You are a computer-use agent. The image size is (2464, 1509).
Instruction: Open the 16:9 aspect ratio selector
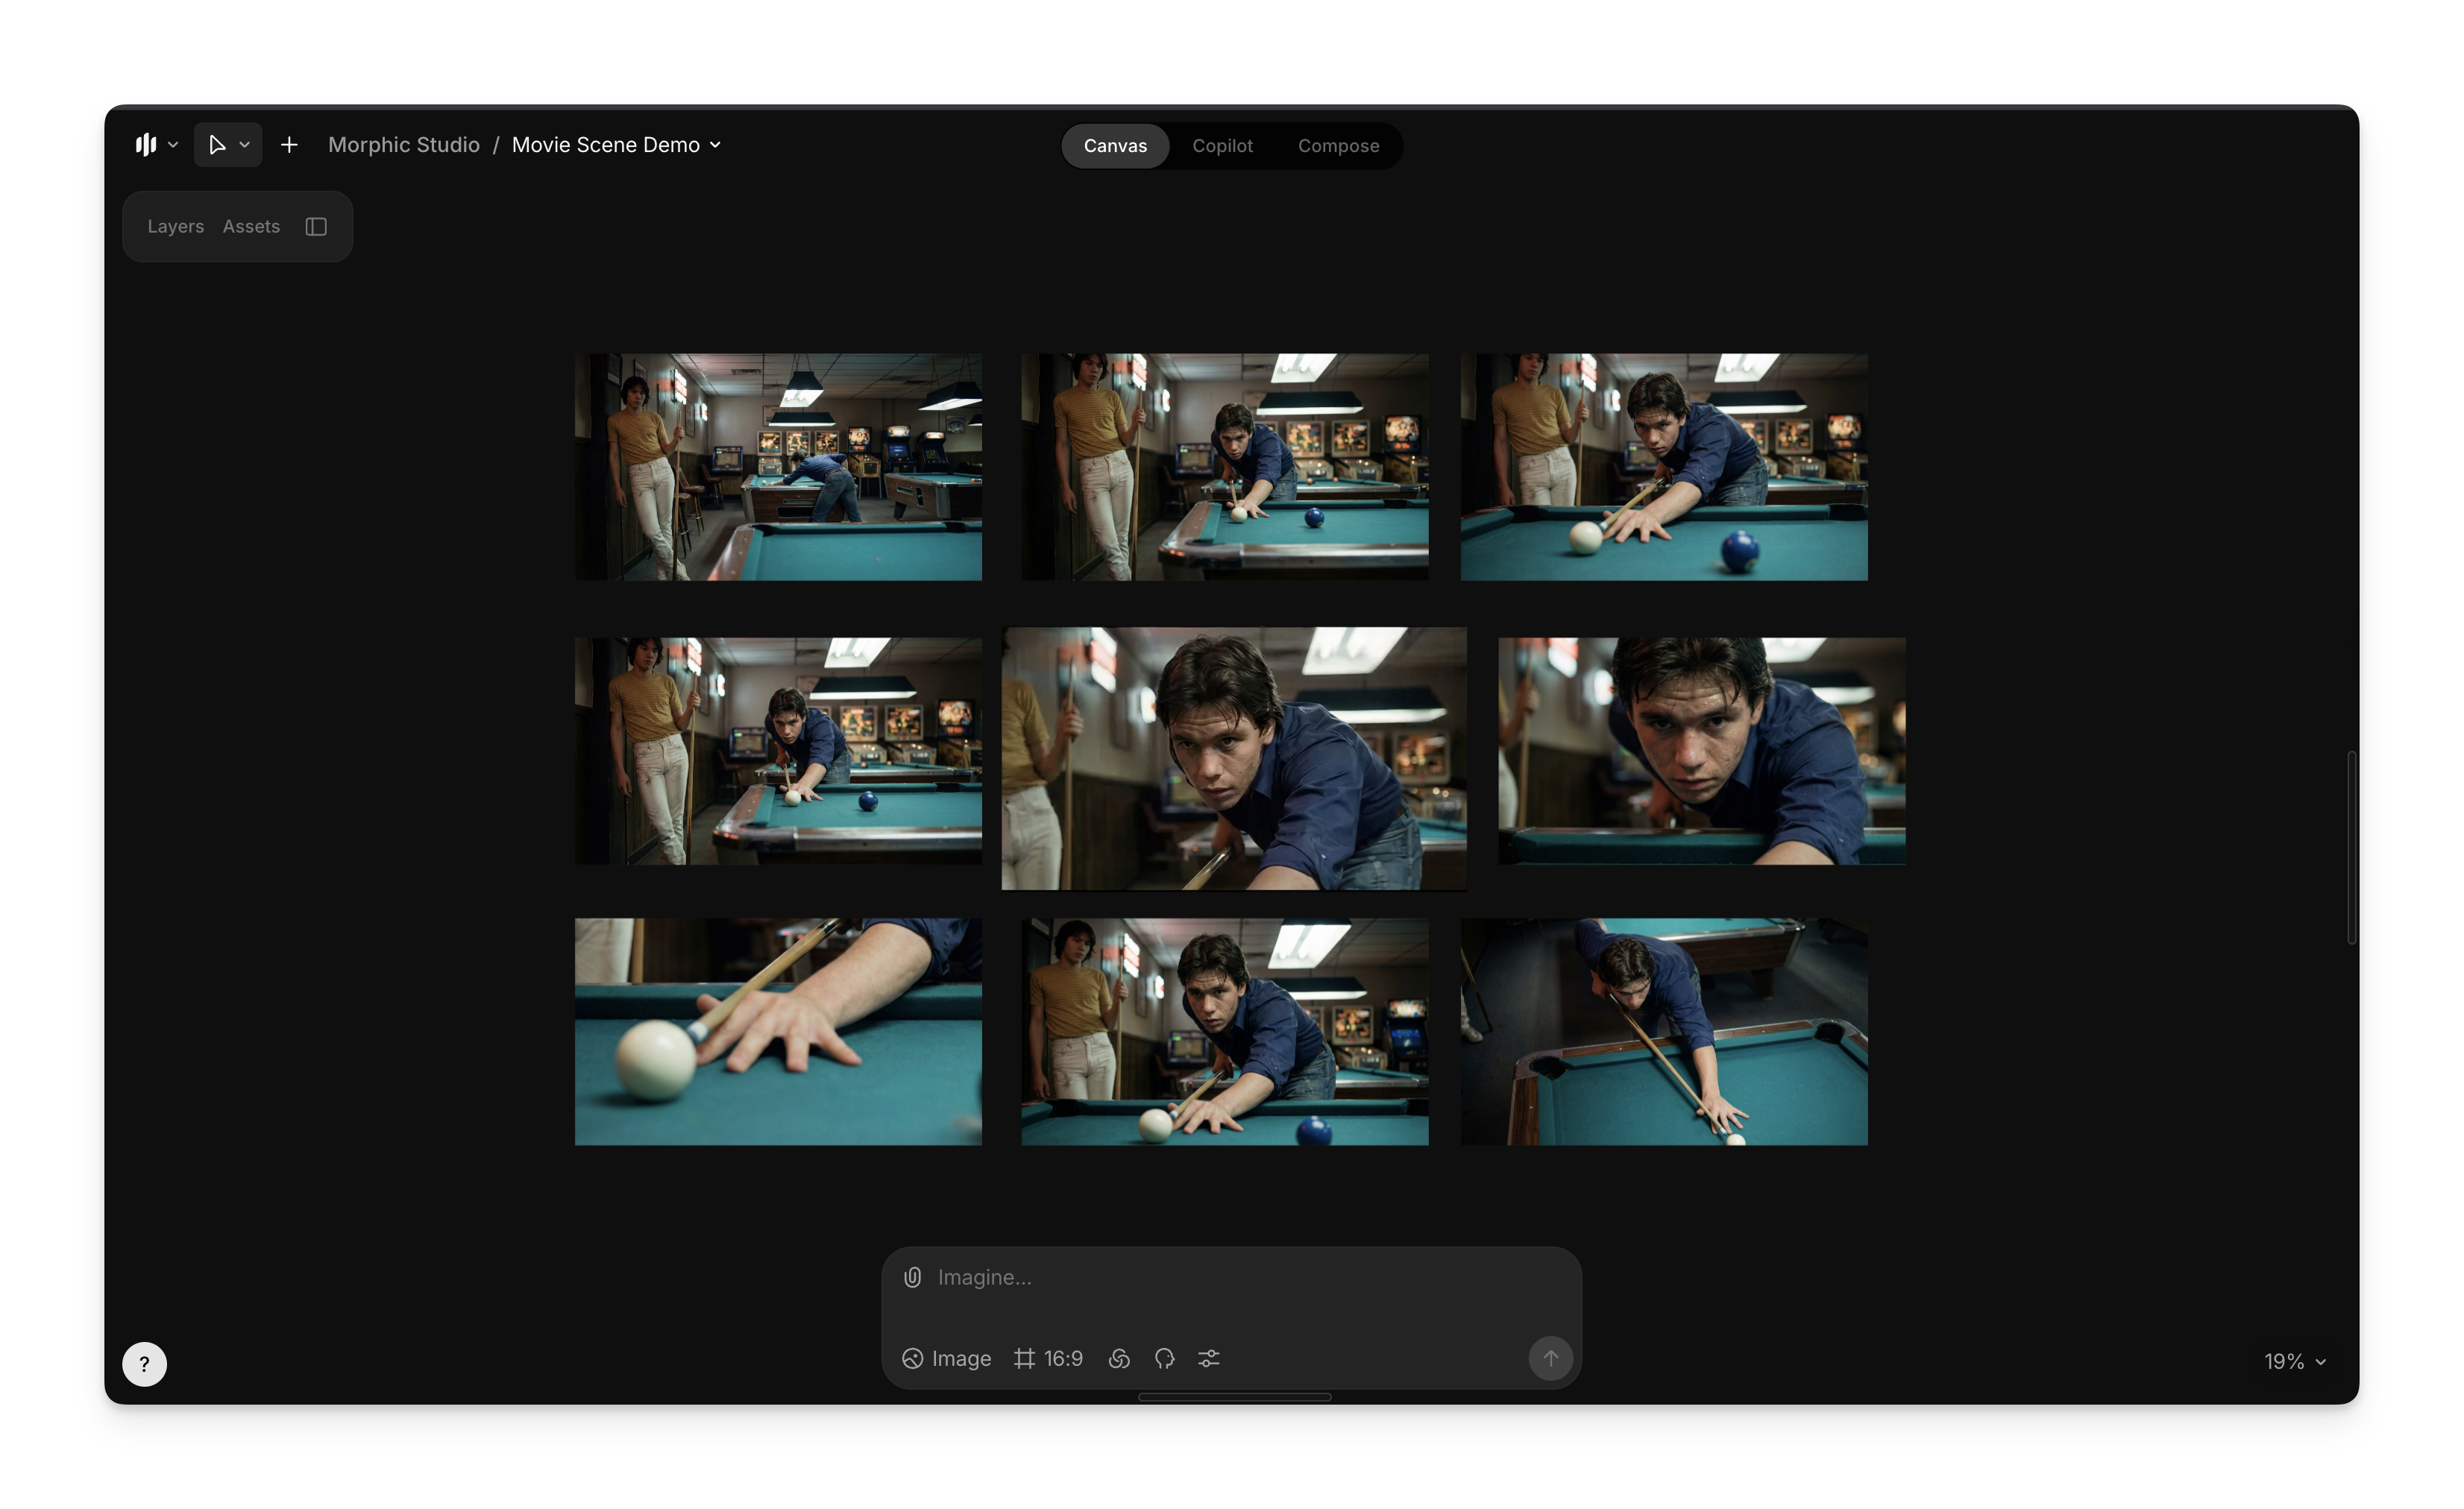click(1048, 1358)
